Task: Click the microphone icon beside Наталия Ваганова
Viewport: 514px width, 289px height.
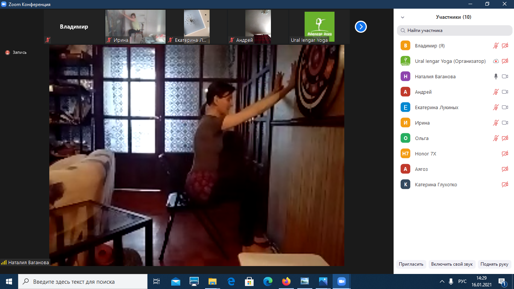Action: (x=496, y=76)
